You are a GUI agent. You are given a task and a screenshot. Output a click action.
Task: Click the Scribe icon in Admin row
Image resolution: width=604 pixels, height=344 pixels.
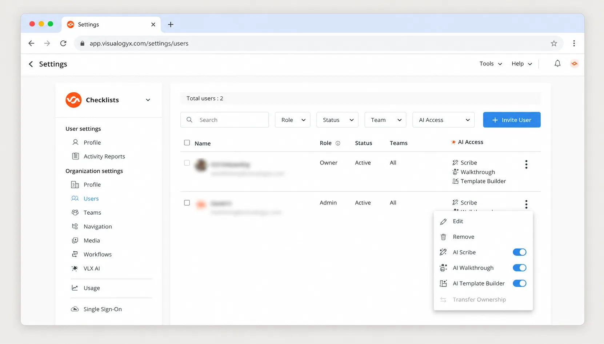point(455,202)
